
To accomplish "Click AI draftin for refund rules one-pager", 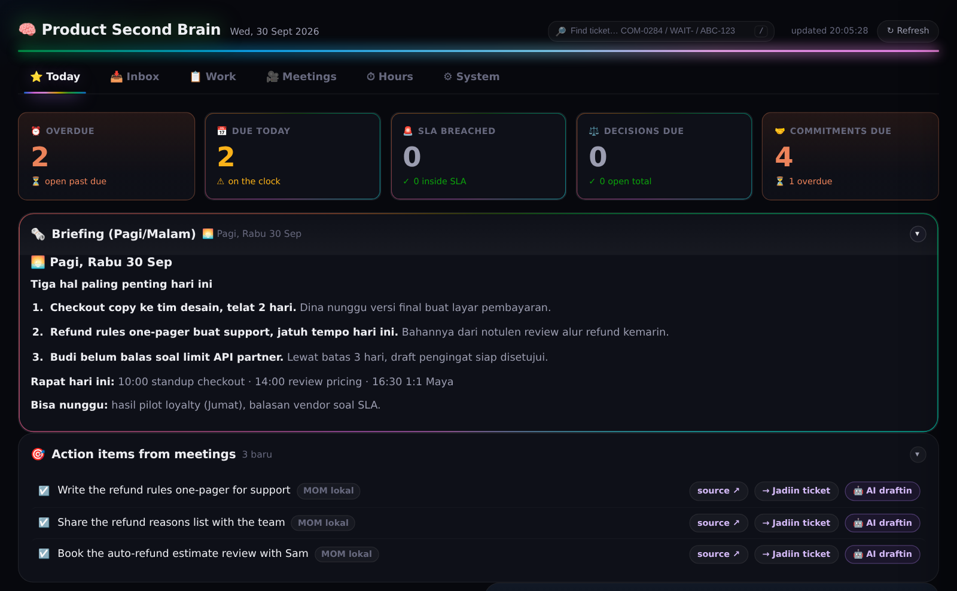I will click(x=882, y=491).
